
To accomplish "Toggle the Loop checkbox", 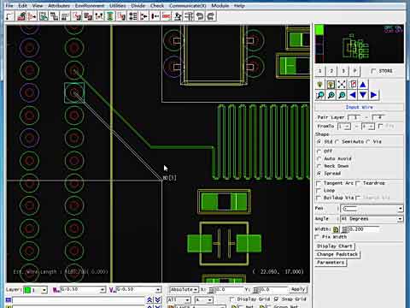I will click(319, 190).
